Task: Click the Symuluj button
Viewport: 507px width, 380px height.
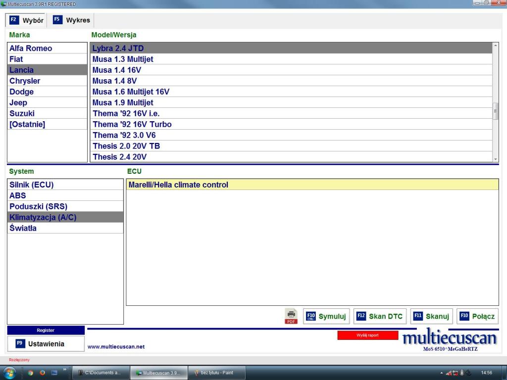Action: 326,316
